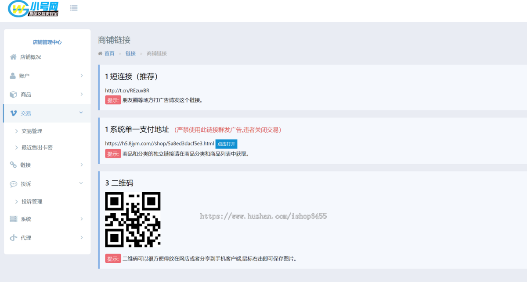Click the shop URL https://h5.8jym.com text
The image size is (527, 282).
click(159, 144)
